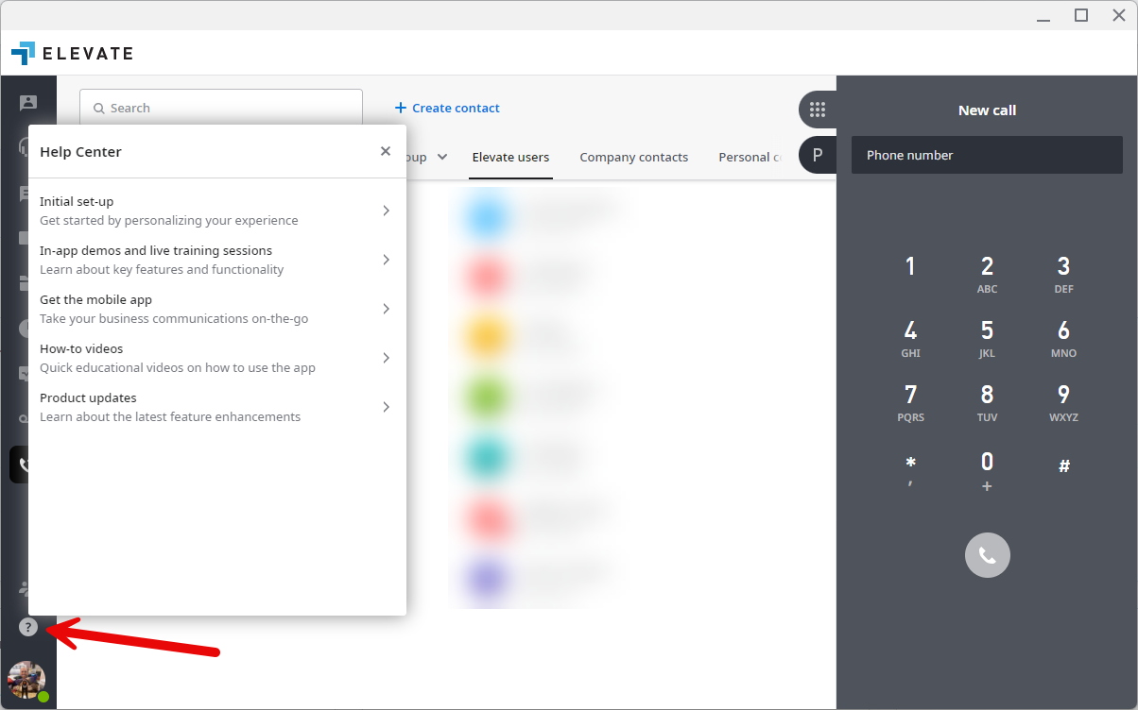Image resolution: width=1138 pixels, height=710 pixels.
Task: Expand the Get the mobile app chevron
Action: pyautogui.click(x=386, y=309)
